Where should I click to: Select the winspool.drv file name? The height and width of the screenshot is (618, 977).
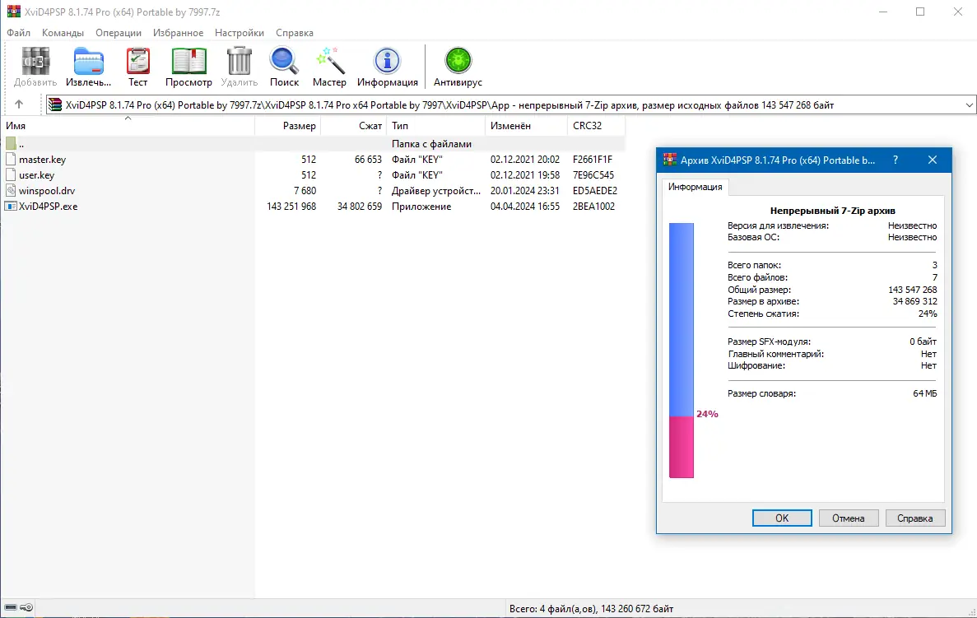click(47, 191)
